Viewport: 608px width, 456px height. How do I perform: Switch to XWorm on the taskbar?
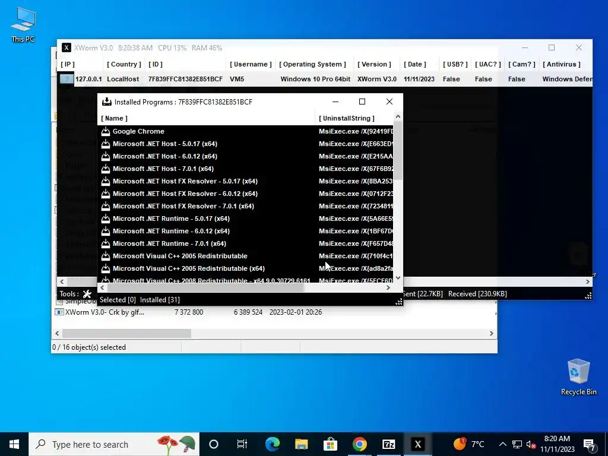pyautogui.click(x=417, y=444)
